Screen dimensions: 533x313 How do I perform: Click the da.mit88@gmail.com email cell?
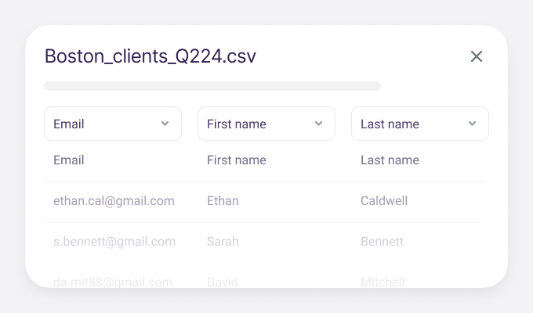(113, 281)
